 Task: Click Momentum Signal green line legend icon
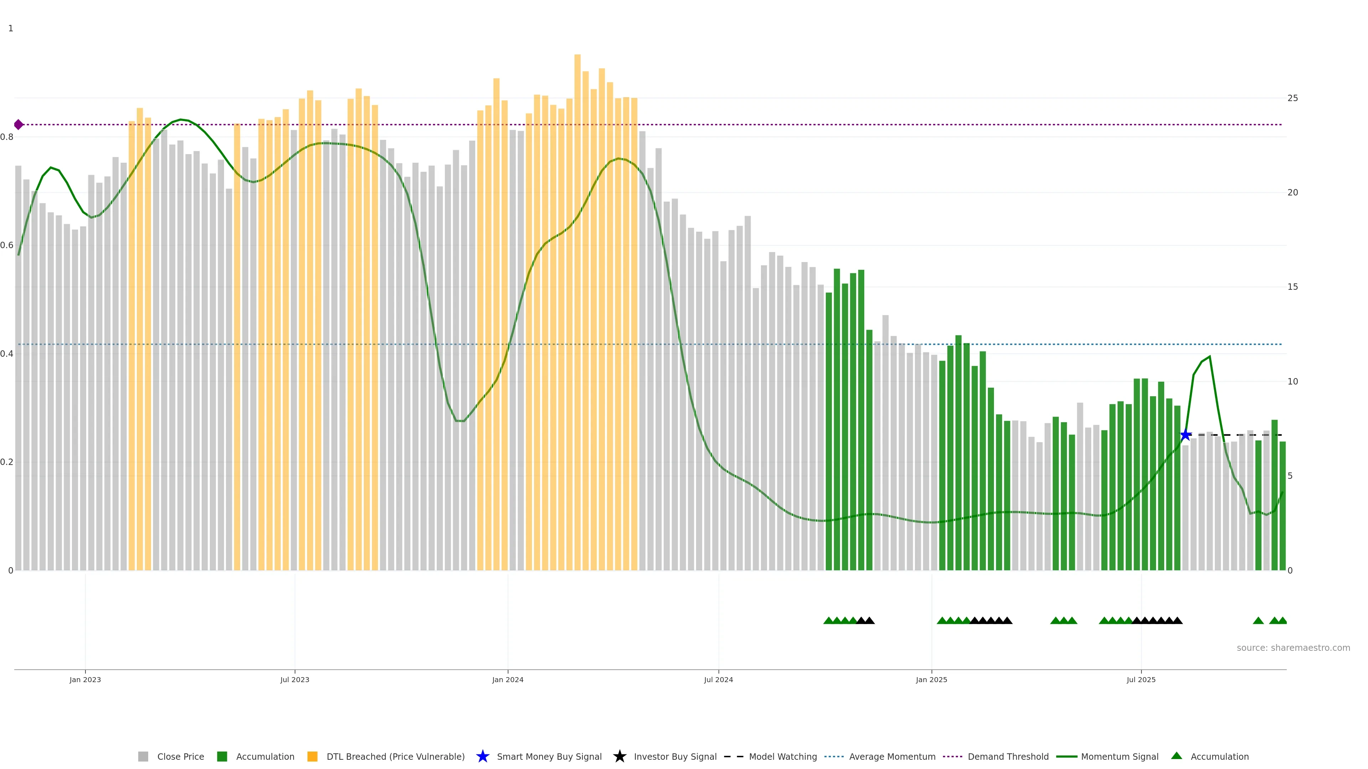1066,756
